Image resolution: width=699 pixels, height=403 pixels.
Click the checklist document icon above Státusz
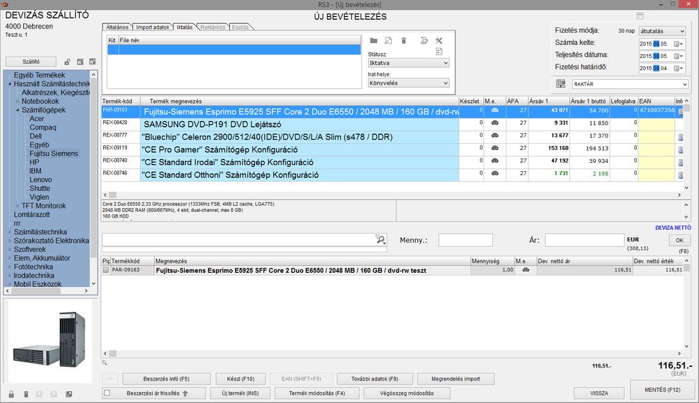(x=439, y=52)
